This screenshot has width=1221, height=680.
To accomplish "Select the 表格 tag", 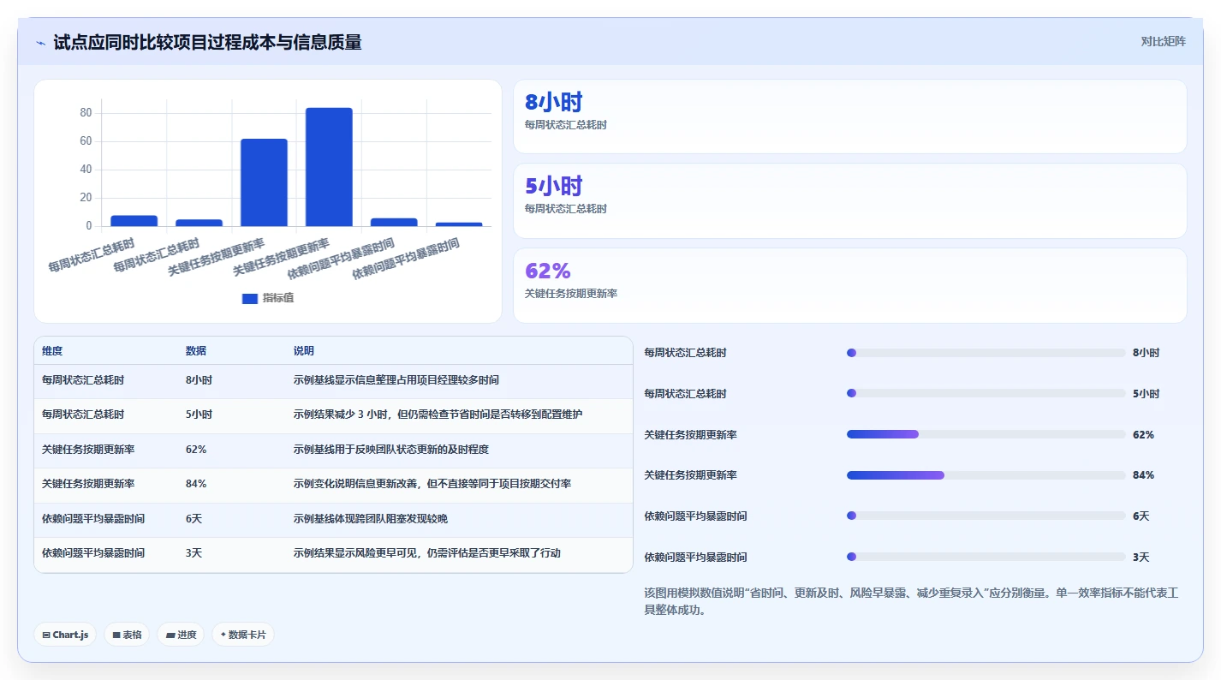I will click(127, 635).
